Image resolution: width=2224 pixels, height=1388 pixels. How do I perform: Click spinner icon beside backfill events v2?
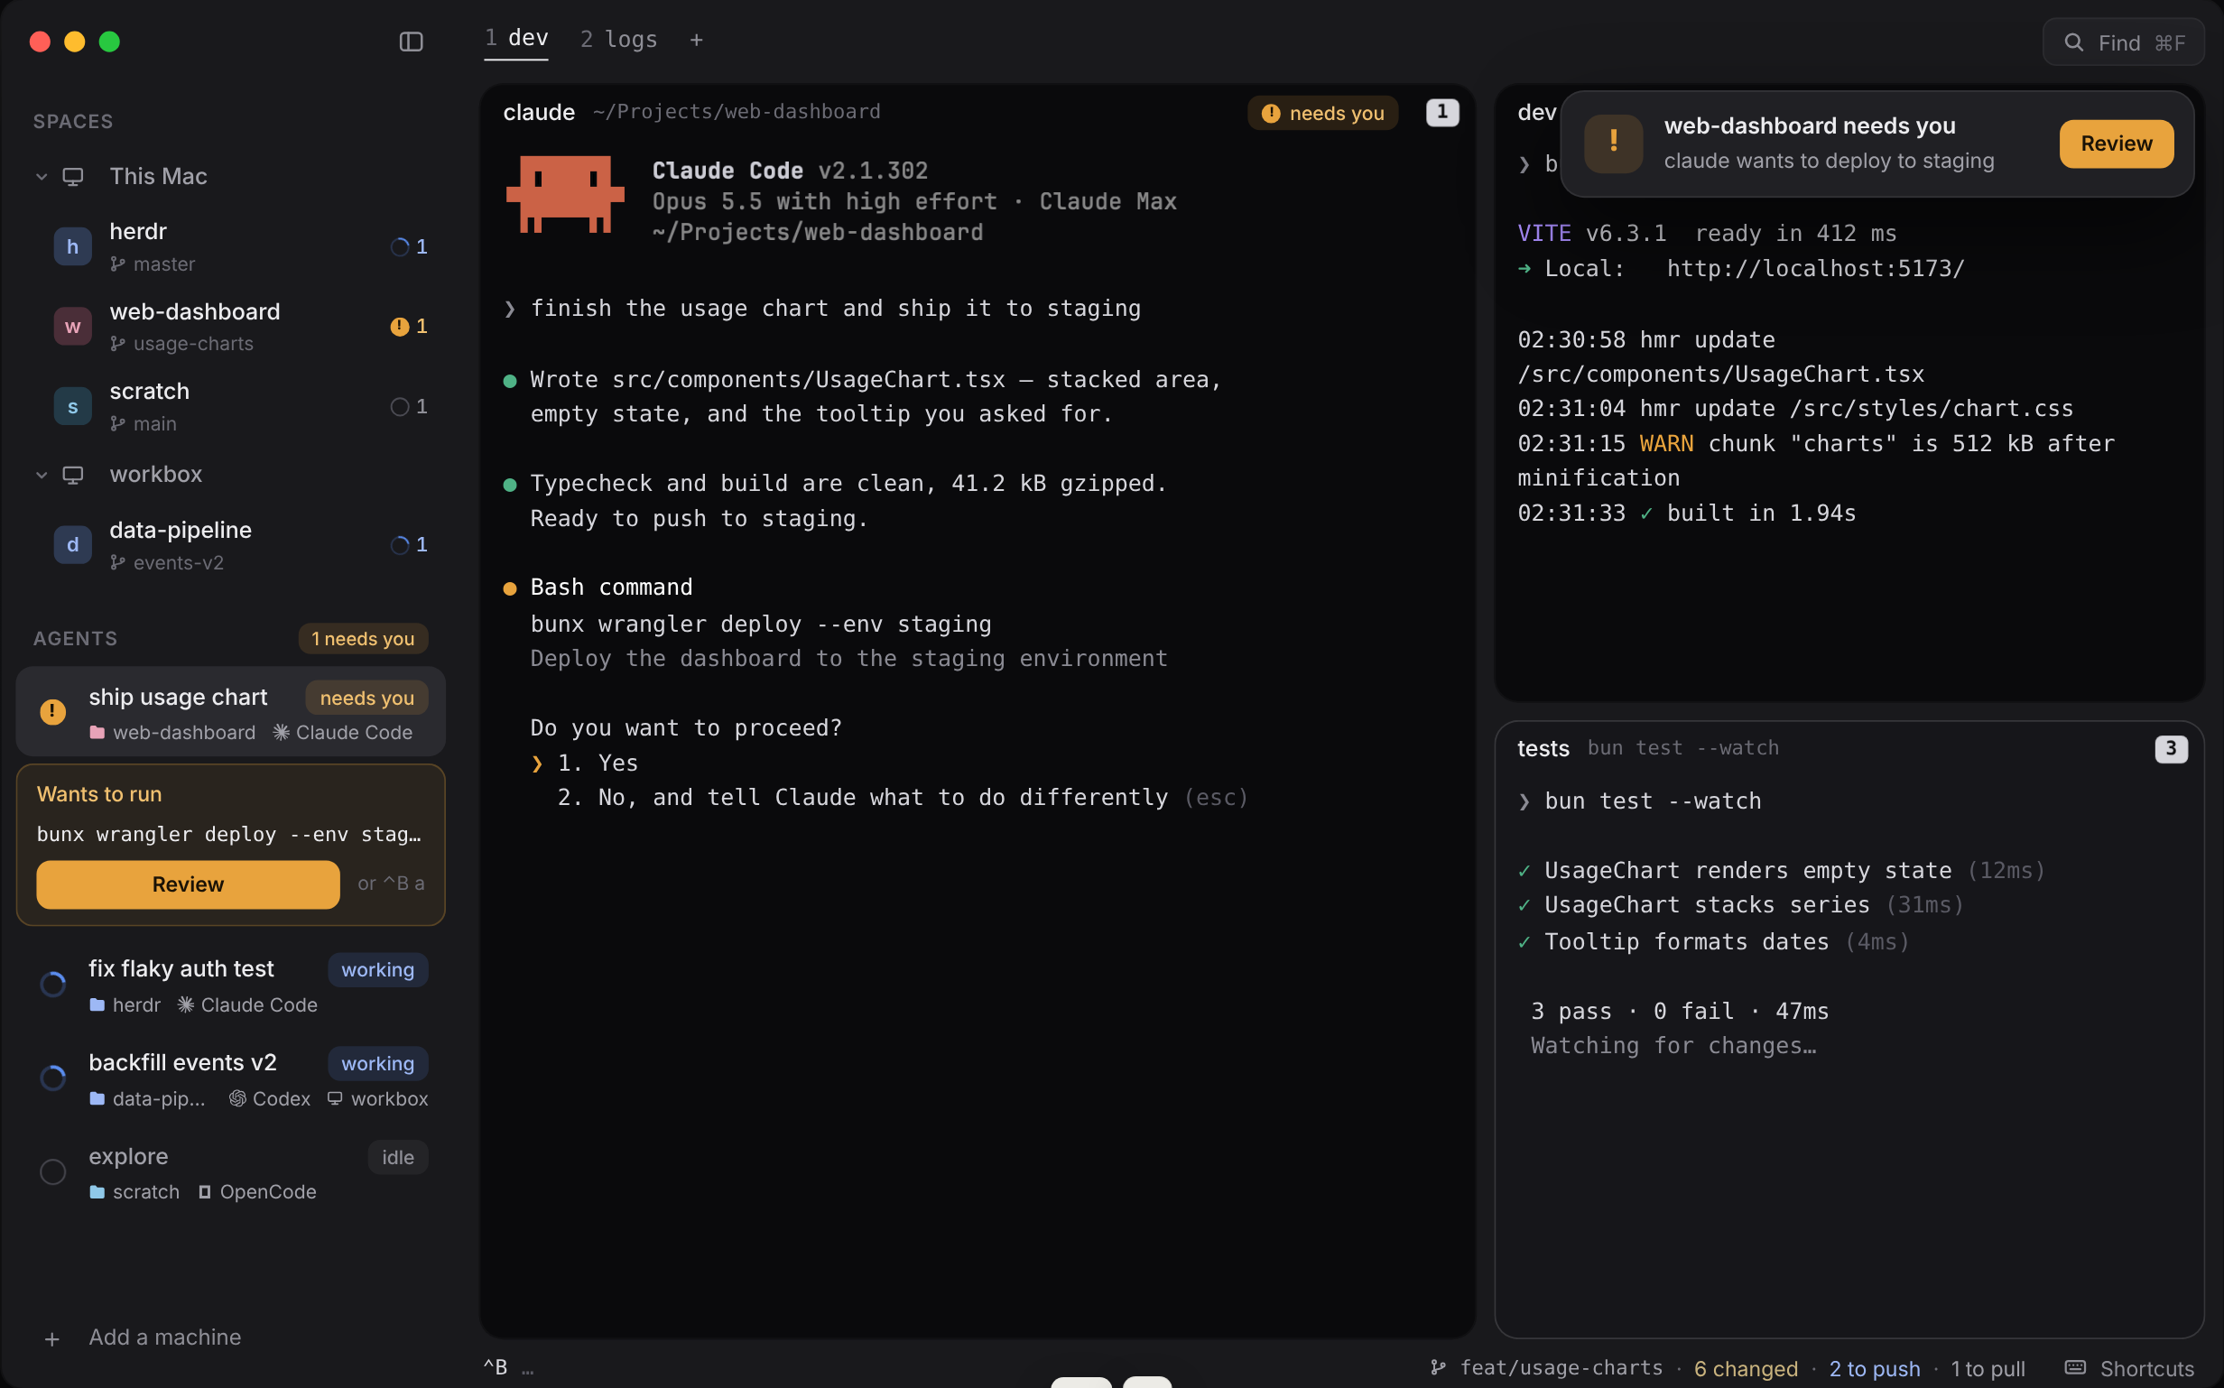(x=53, y=1078)
